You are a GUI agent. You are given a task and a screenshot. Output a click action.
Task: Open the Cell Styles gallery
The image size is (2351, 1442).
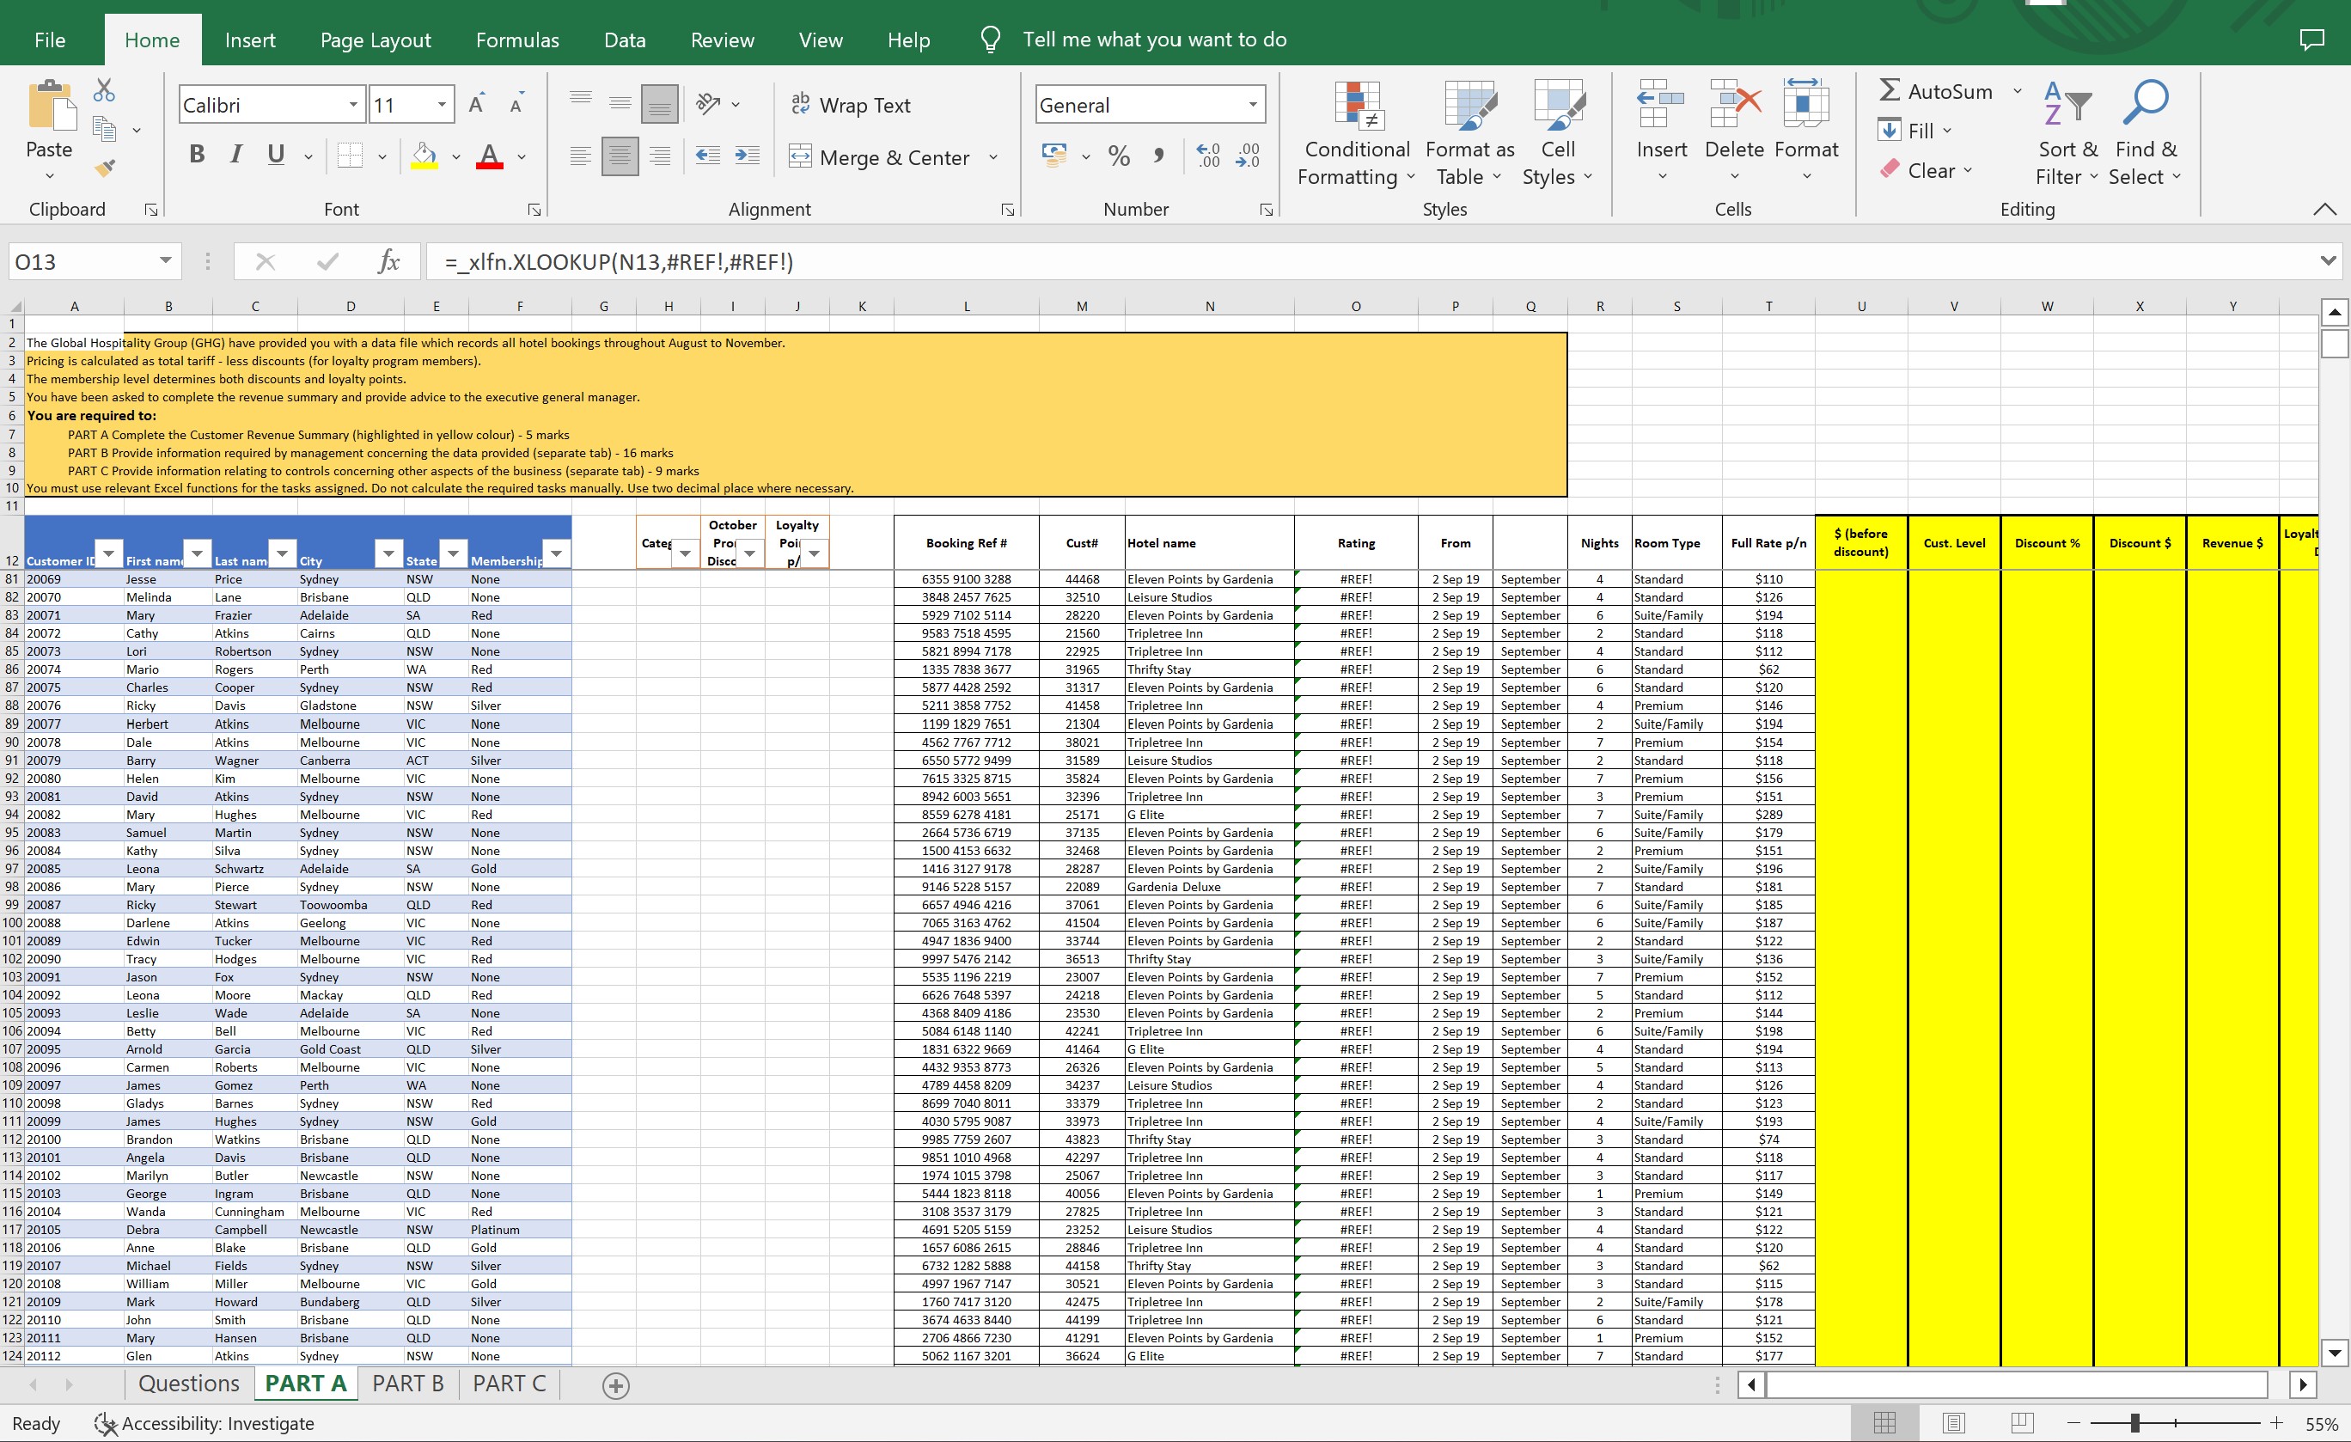(x=1557, y=133)
